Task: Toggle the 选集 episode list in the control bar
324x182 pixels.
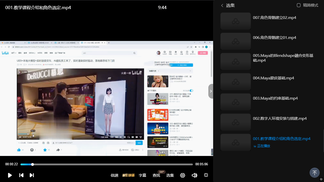Action: coord(170,175)
